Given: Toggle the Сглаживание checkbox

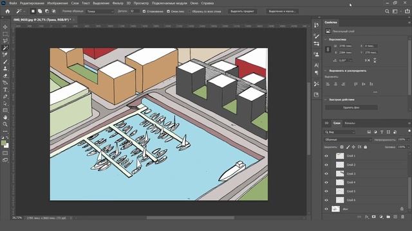Looking at the screenshot, I should pos(144,12).
